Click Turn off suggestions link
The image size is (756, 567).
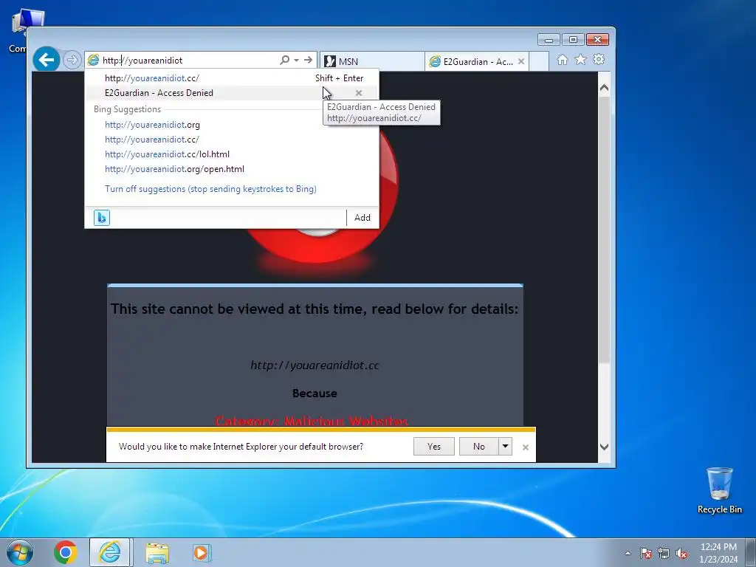click(x=210, y=189)
